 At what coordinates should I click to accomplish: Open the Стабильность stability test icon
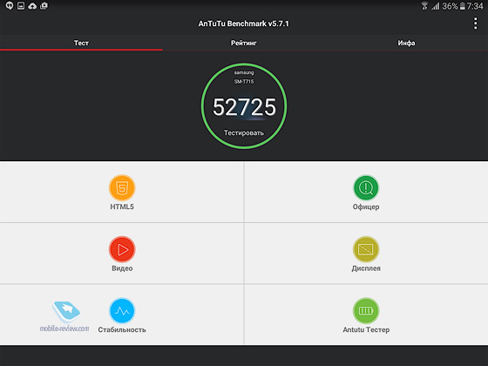(122, 310)
